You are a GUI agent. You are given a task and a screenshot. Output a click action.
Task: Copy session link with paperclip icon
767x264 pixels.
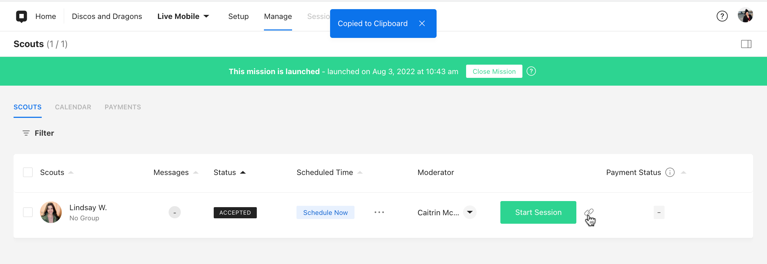tap(589, 213)
